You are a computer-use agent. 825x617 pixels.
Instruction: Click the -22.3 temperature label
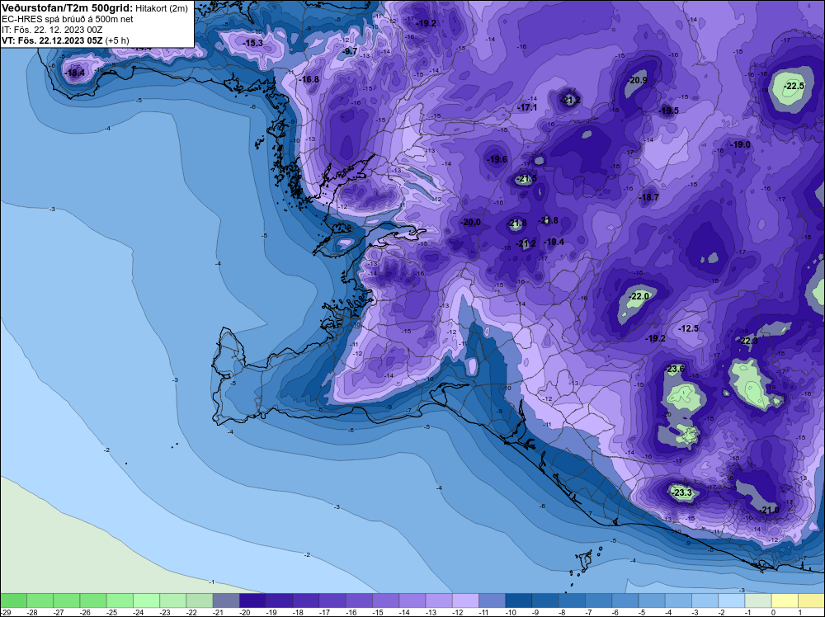748,341
